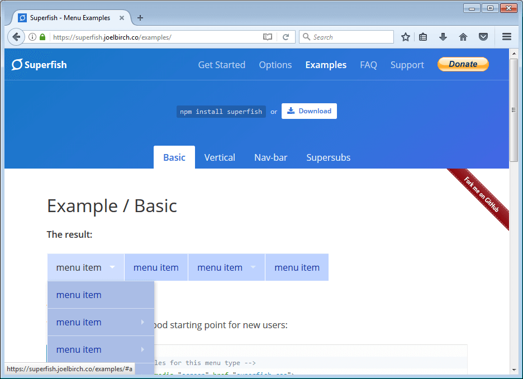Switch to the Vertical tab
This screenshot has height=379, width=523.
tap(220, 157)
